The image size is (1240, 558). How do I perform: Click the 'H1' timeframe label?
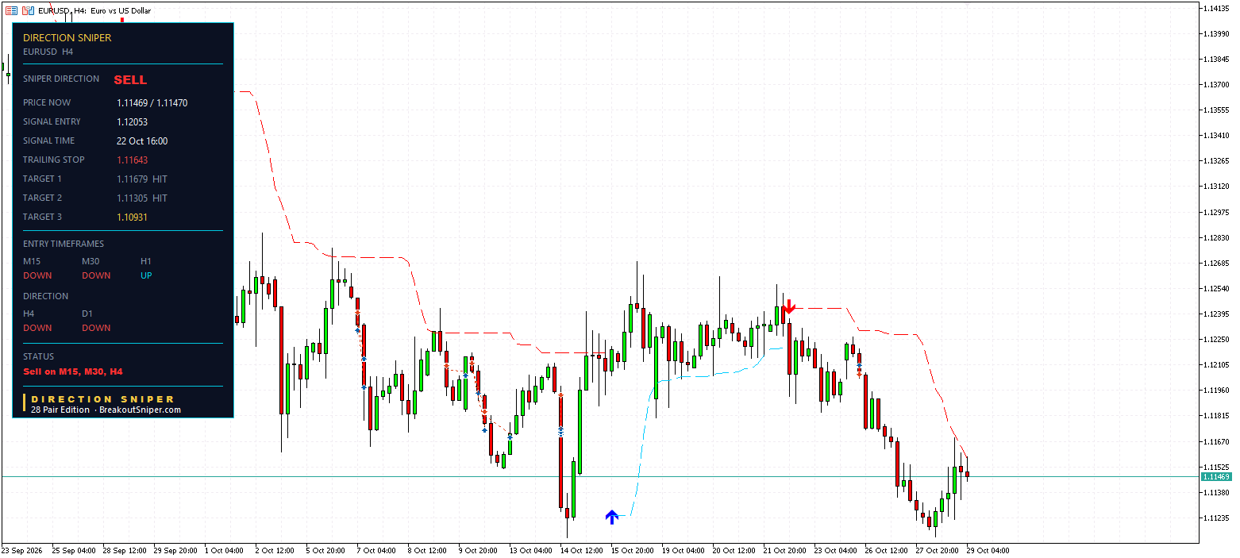[146, 261]
